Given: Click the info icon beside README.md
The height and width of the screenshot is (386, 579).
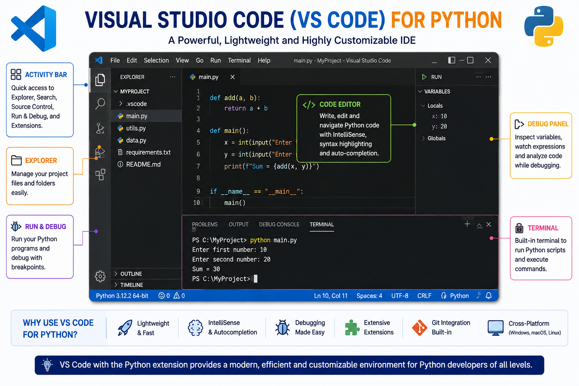Looking at the screenshot, I should [120, 164].
